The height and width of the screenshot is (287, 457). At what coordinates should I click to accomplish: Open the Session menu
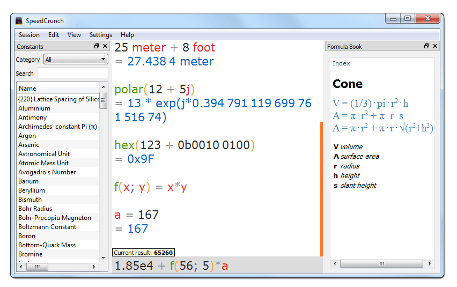coord(29,35)
